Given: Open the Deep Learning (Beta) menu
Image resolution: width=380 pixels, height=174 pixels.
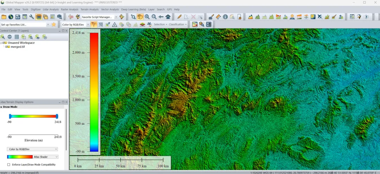Looking at the screenshot, I should [x=134, y=9].
